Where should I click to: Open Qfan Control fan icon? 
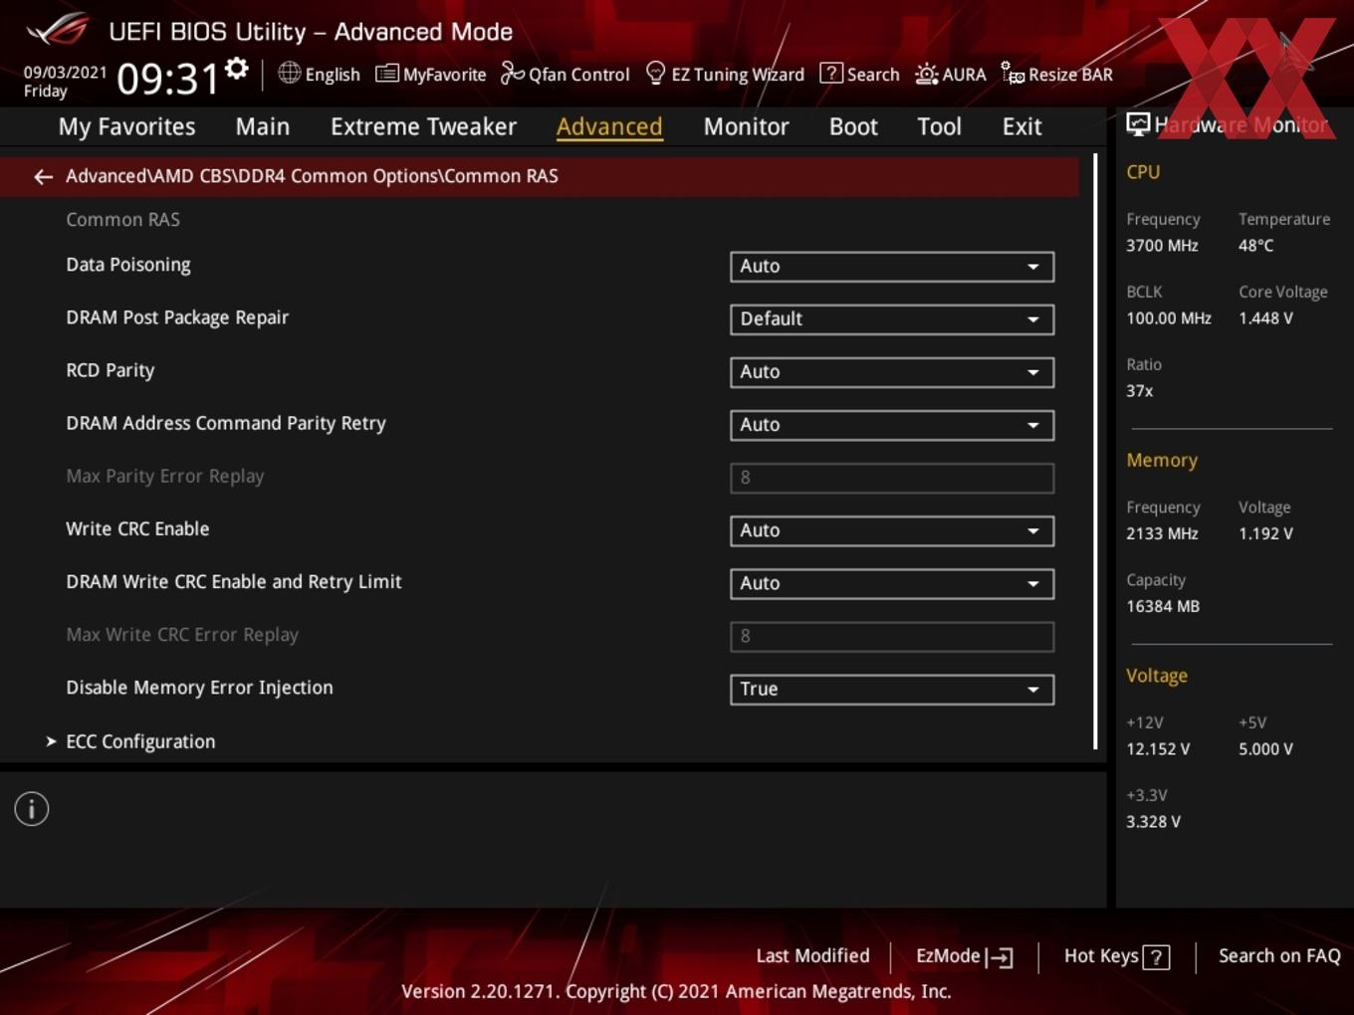[512, 73]
